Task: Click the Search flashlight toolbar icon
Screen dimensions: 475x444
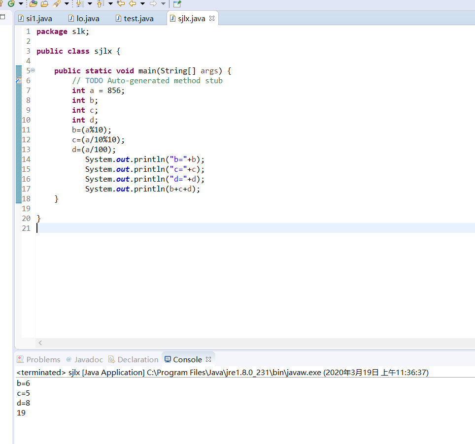Action: pos(57,3)
